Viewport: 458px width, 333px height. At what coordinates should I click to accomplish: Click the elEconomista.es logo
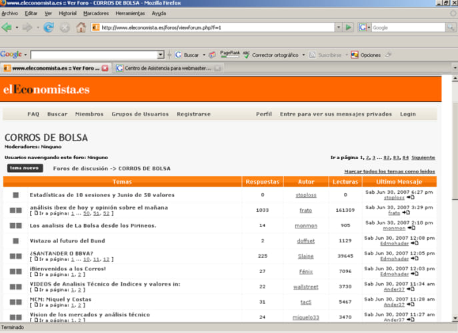[x=47, y=89]
